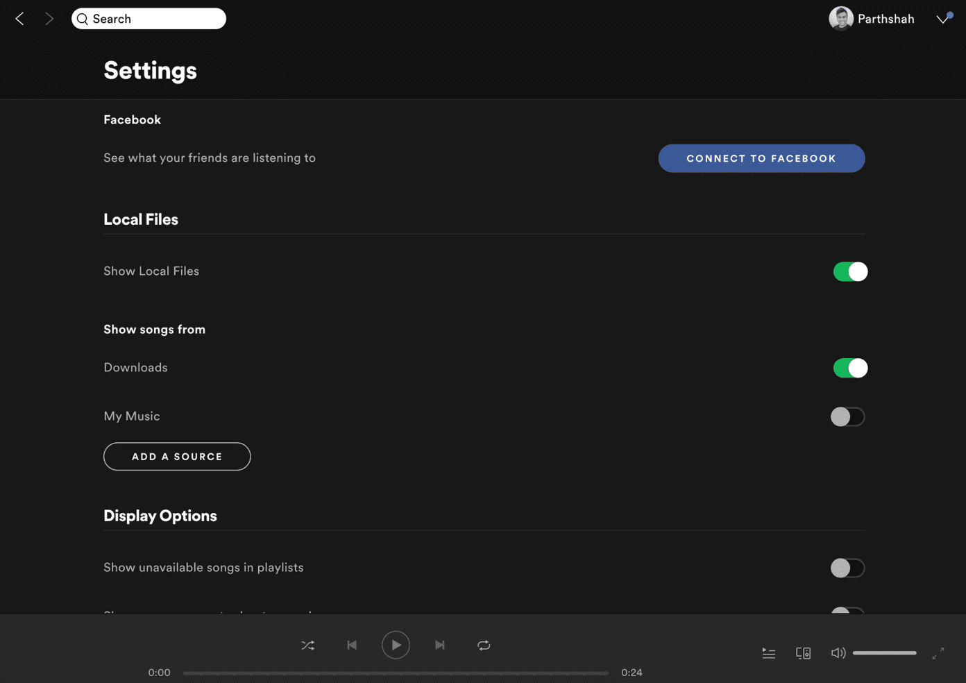Click the Search input field
This screenshot has width=966, height=683.
149,19
